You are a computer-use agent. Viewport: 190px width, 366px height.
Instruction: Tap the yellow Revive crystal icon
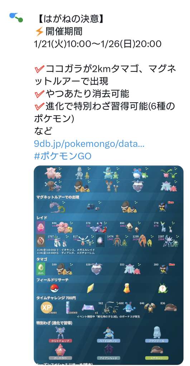coord(90,288)
